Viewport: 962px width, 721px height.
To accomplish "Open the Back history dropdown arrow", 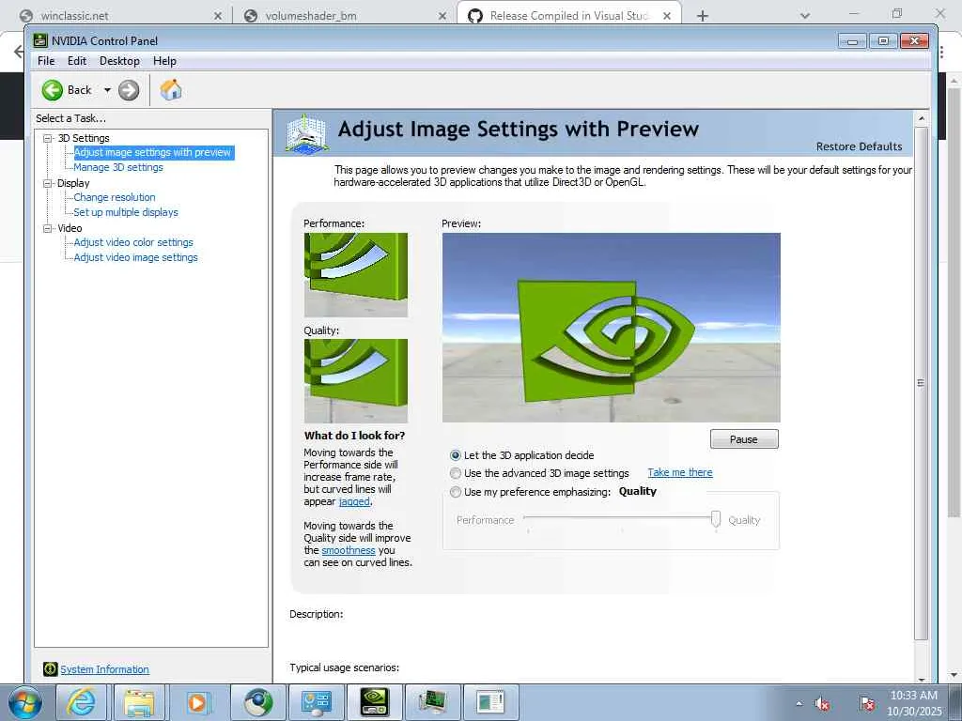I will tap(107, 90).
